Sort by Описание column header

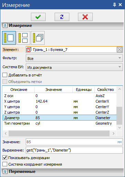click(19, 90)
